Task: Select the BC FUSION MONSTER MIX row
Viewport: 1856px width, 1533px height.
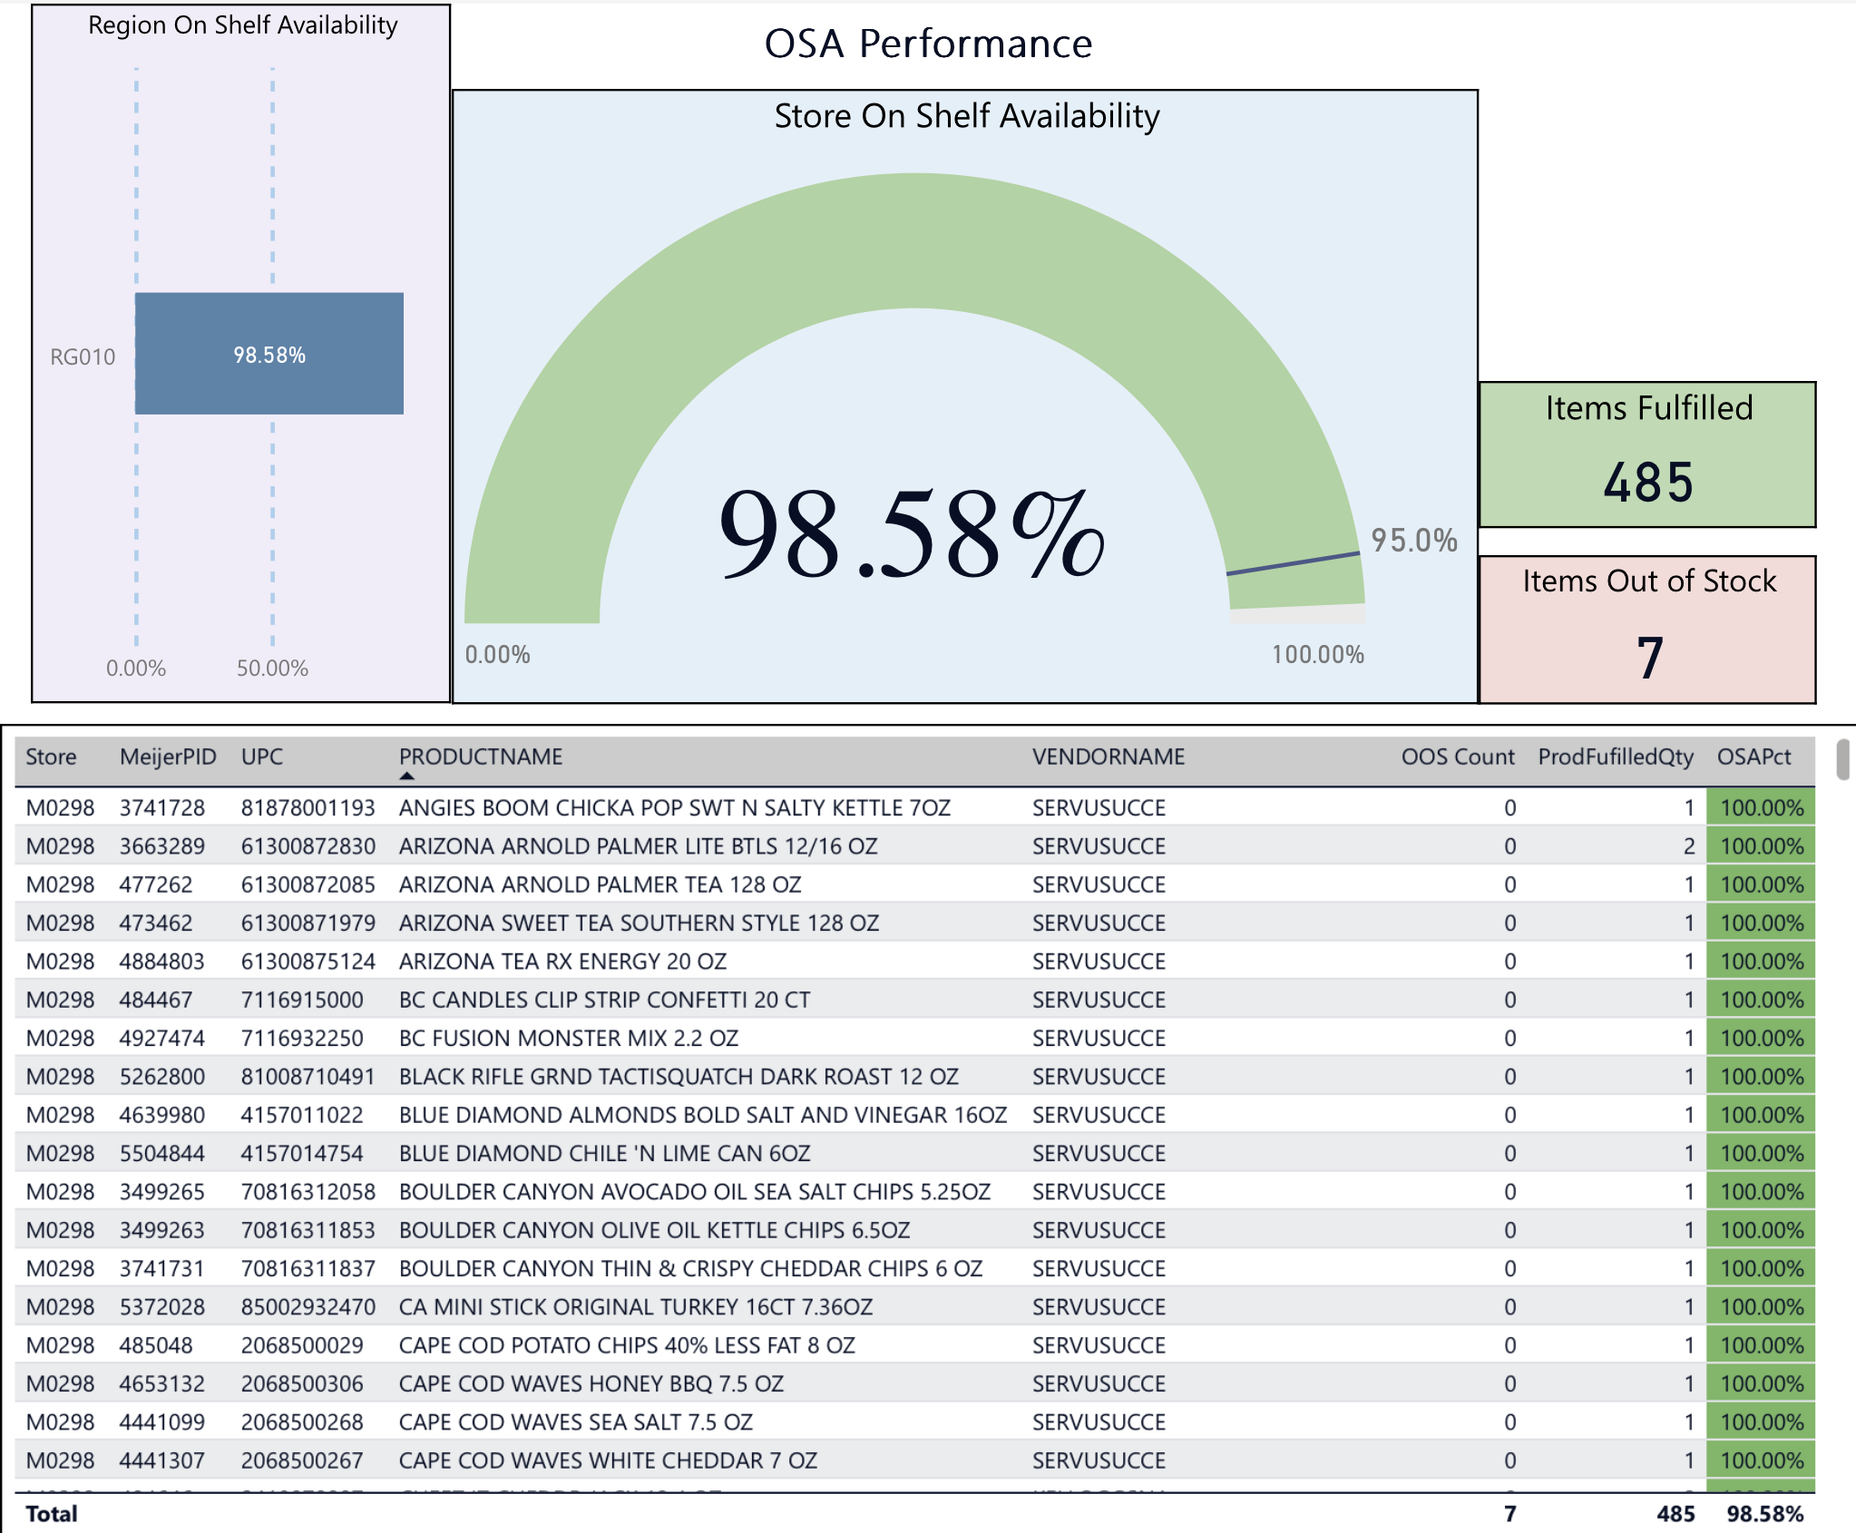Action: click(x=568, y=1039)
